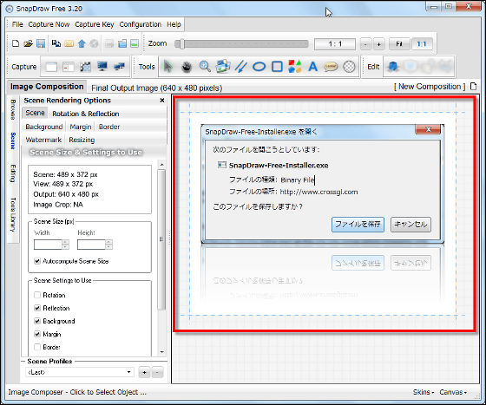
Task: Click the Capture full screen monitor icon
Action: coord(102,66)
